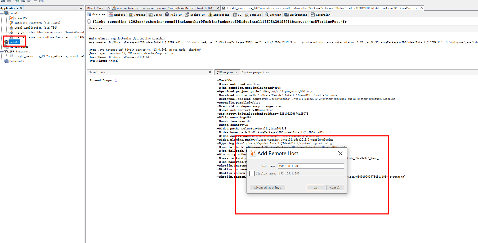Collapse the Local tree node
This screenshot has height=243, width=478.
point(2,13)
